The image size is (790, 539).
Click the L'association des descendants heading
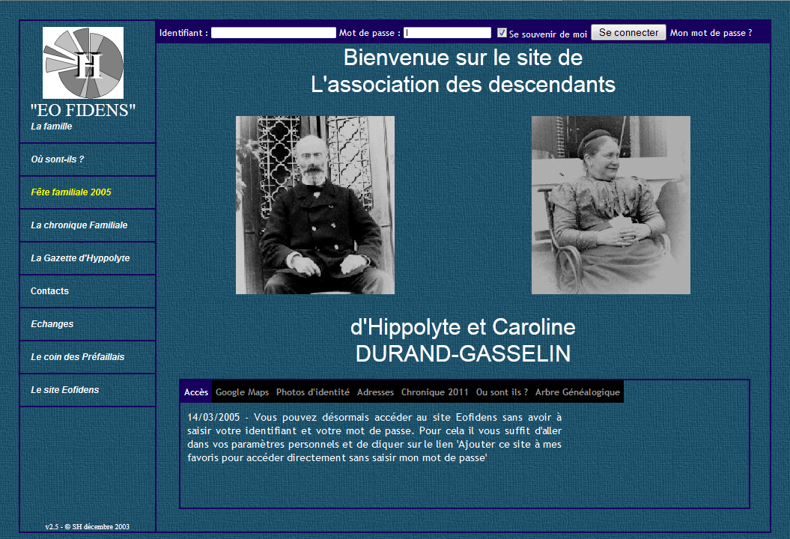click(x=463, y=84)
